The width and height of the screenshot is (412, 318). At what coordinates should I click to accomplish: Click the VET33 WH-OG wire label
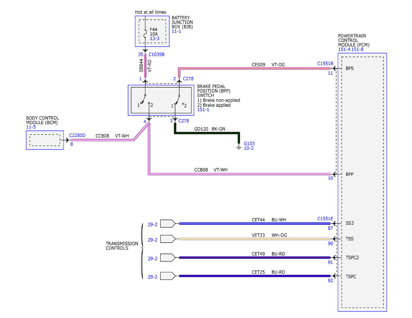click(269, 235)
